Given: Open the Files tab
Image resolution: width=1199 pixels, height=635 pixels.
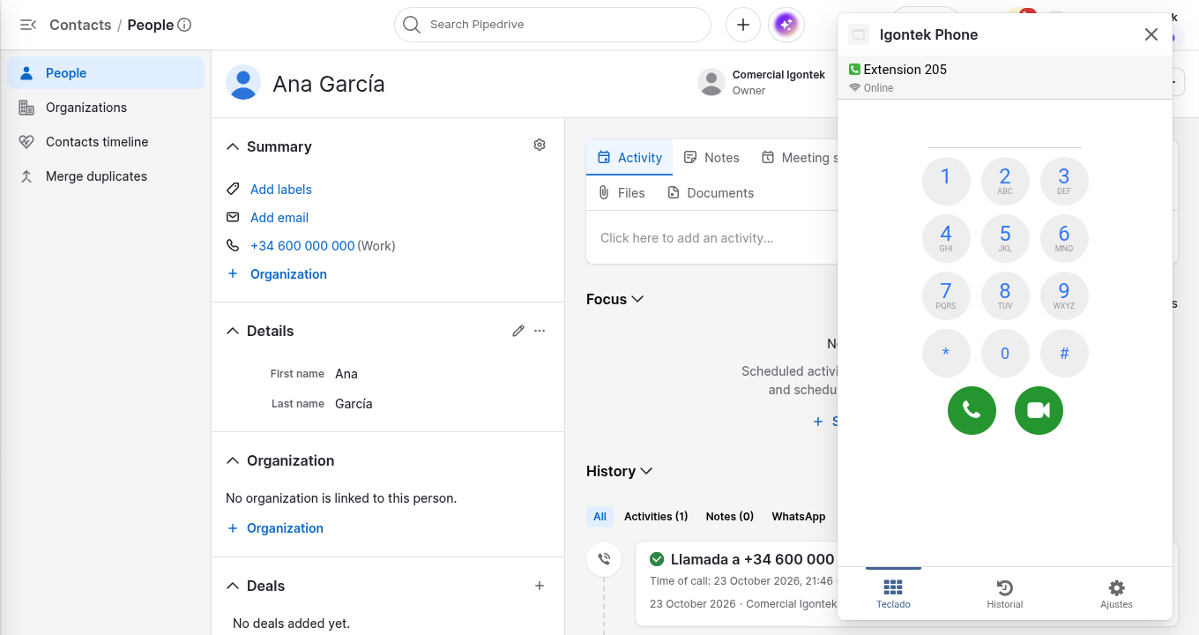Looking at the screenshot, I should pos(622,192).
